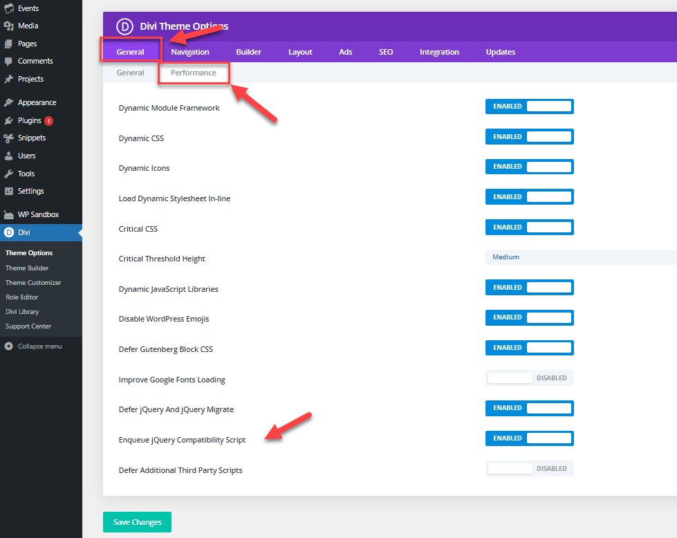Switch to the Ads tab
Screen dimensions: 677x538
[345, 52]
